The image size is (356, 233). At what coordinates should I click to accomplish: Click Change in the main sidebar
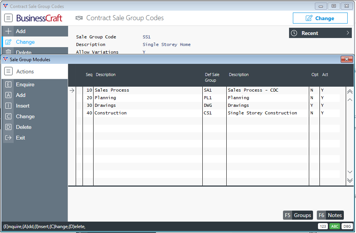pyautogui.click(x=35, y=42)
